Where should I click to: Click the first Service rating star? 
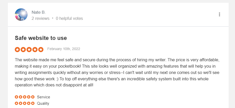coord(17,97)
